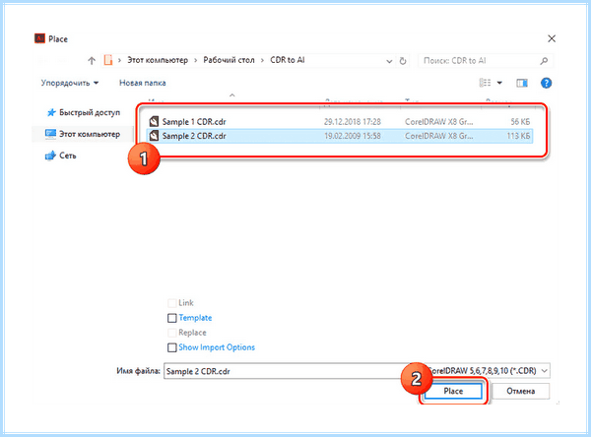Click the 113 КБ size cell

pyautogui.click(x=518, y=136)
